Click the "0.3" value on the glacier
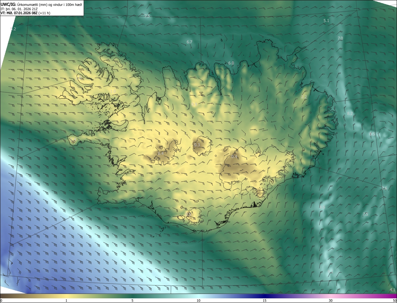Image resolution: width=397 pixels, height=303 pixels. pos(197,145)
